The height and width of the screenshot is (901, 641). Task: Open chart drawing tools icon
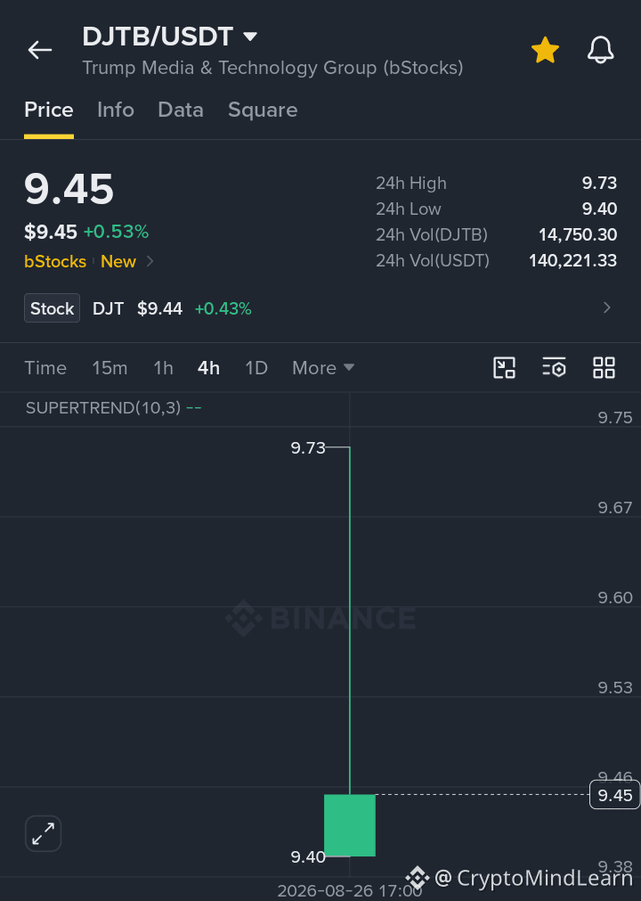pyautogui.click(x=505, y=368)
